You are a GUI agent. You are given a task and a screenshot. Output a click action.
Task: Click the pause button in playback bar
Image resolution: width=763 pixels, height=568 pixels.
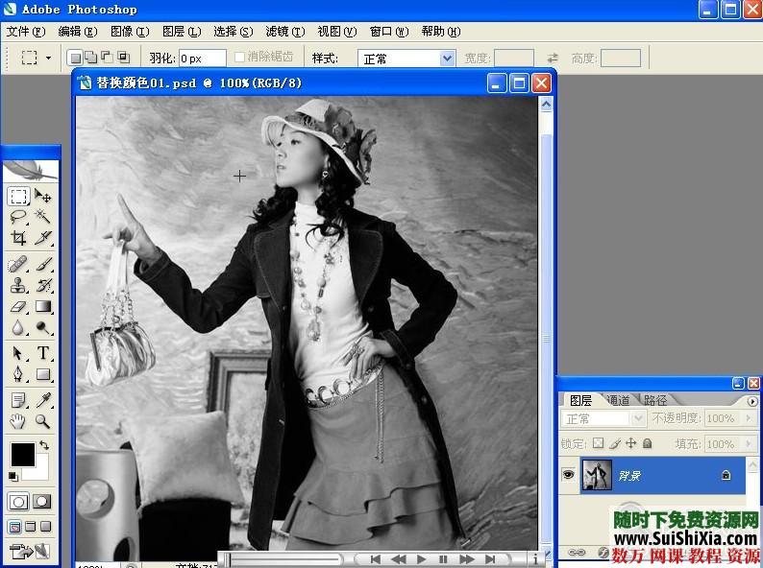pyautogui.click(x=443, y=558)
